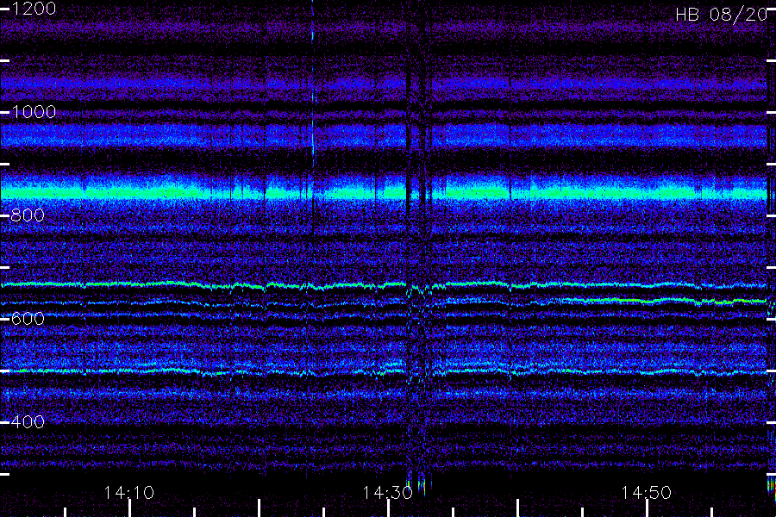Click the 600 frequency axis label
Image resolution: width=776 pixels, height=517 pixels.
pyautogui.click(x=28, y=319)
